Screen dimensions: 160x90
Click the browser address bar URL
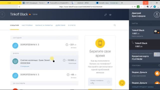click(x=81, y=7)
